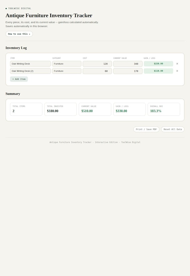Select the $110.00 gain cell
This screenshot has height=276, width=190.
tap(158, 71)
